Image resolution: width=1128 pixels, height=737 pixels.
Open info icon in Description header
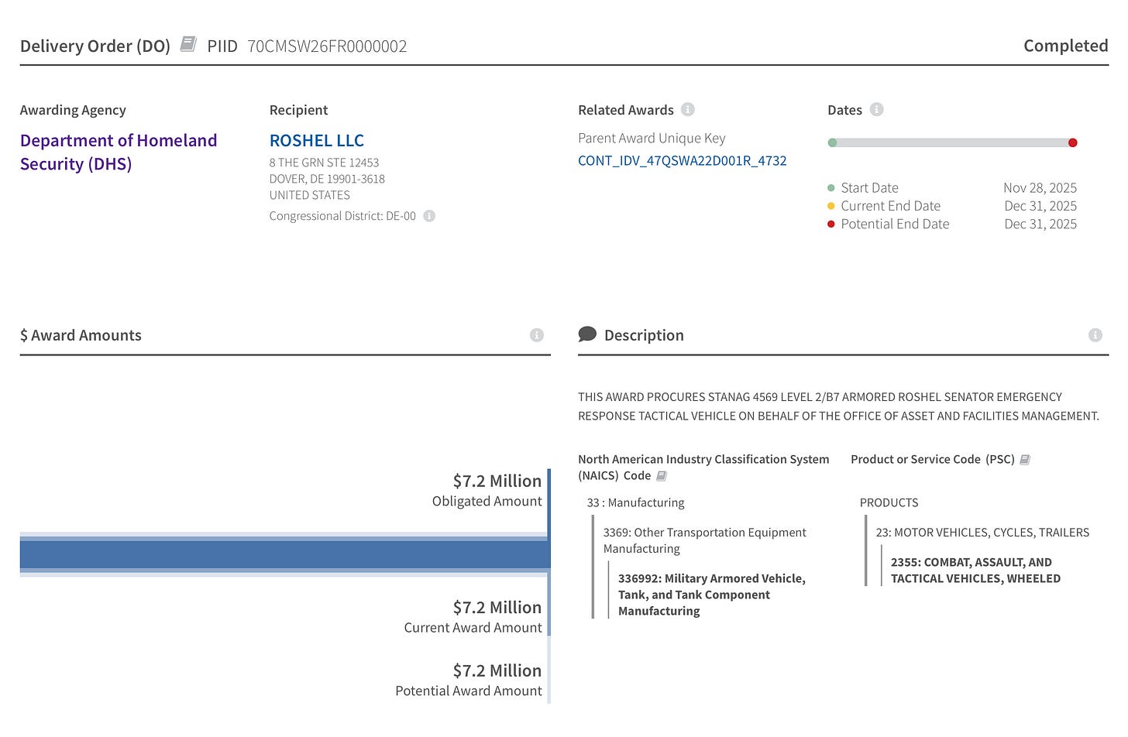tap(1095, 335)
